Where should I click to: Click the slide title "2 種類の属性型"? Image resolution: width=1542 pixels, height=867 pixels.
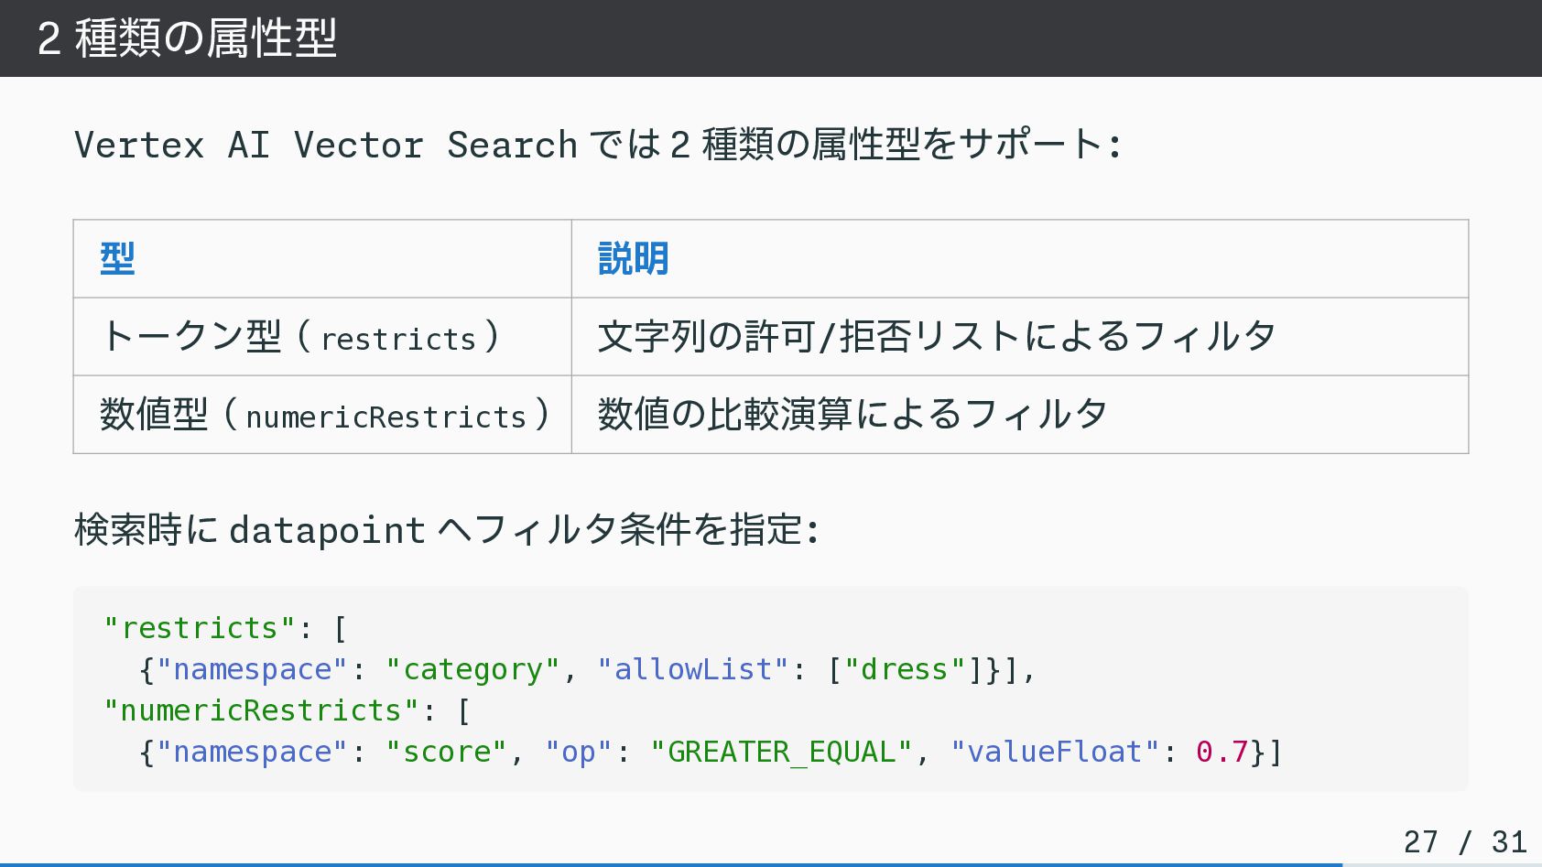187,38
